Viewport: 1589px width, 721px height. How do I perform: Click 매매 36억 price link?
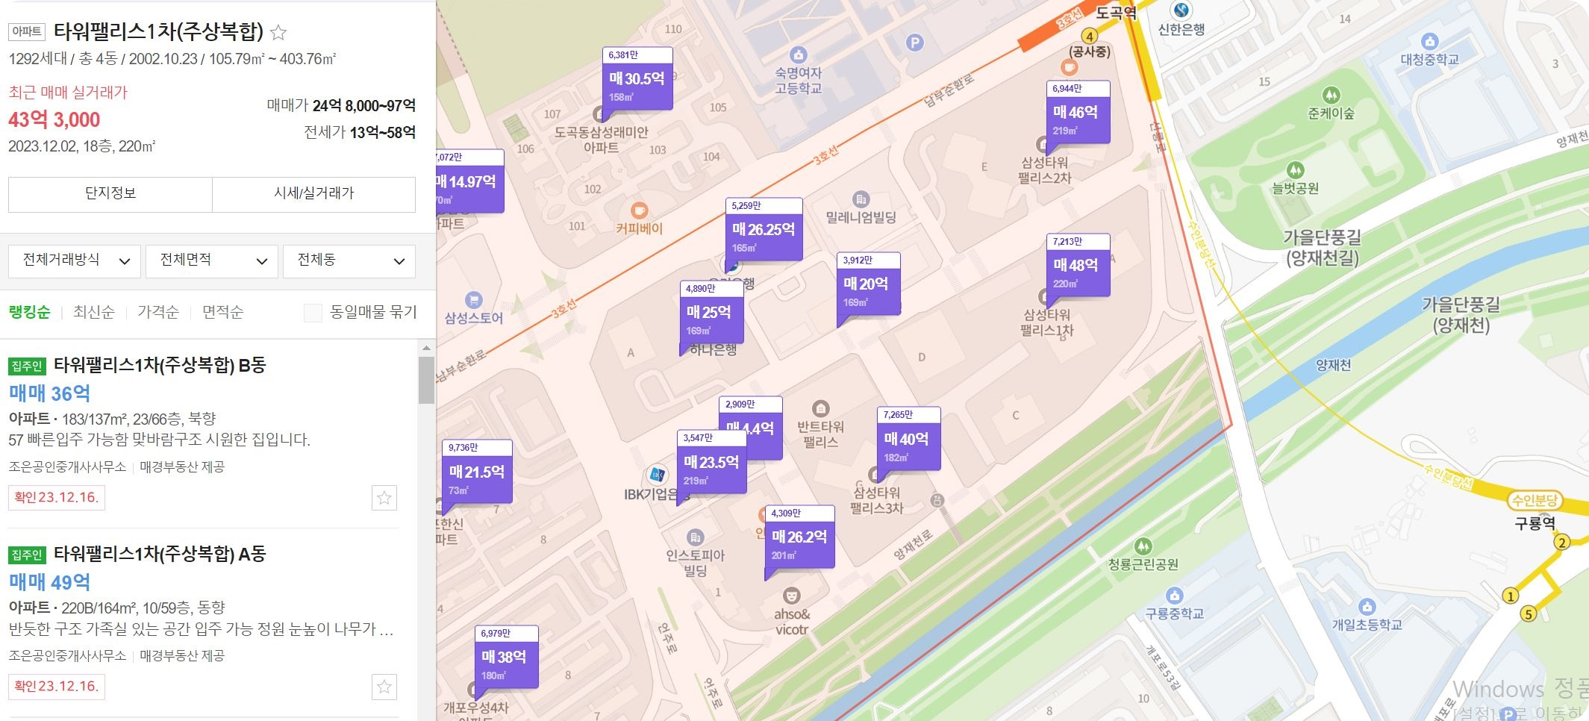pos(50,393)
